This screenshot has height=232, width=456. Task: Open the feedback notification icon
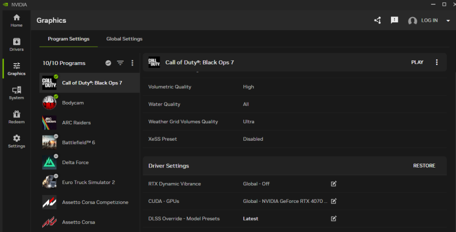coord(394,21)
